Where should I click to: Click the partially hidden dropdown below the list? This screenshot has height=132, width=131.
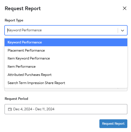click(66, 89)
